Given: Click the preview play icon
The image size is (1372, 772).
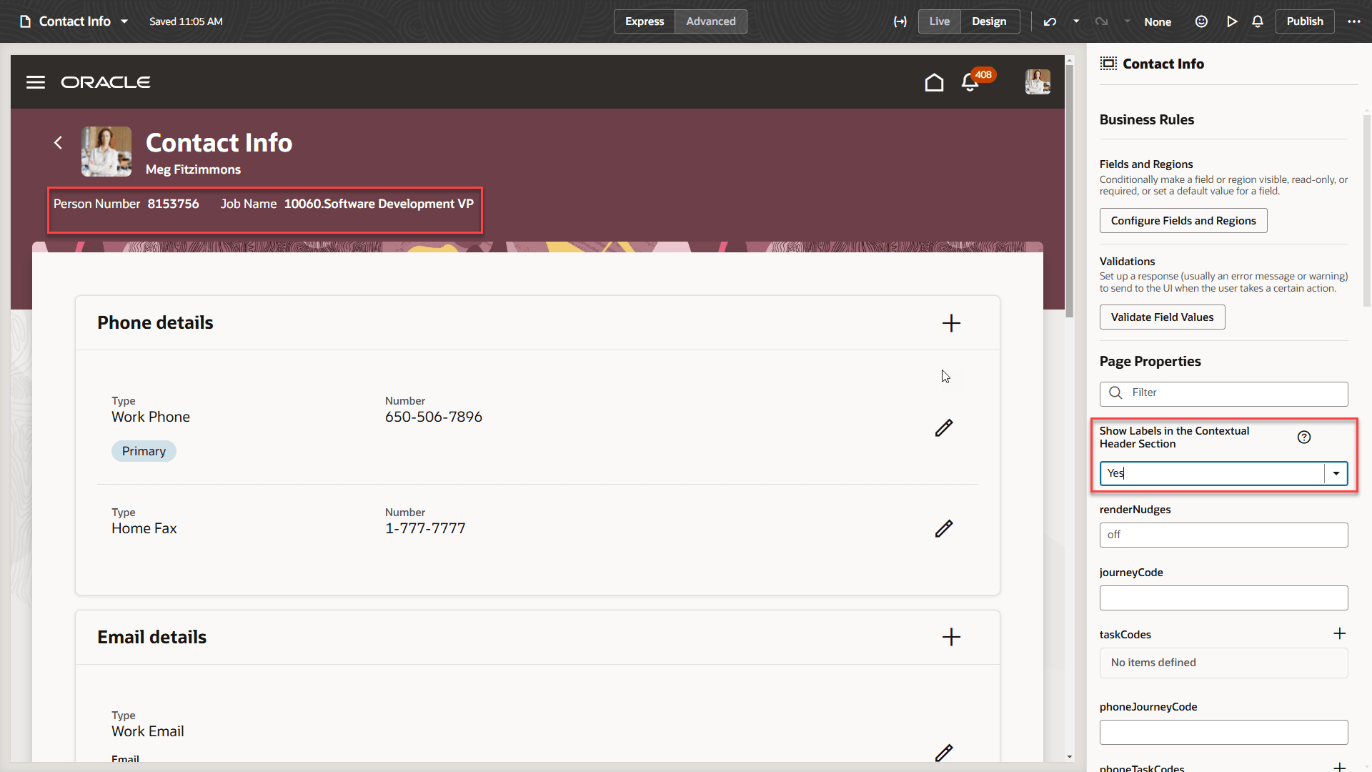Looking at the screenshot, I should point(1232,21).
